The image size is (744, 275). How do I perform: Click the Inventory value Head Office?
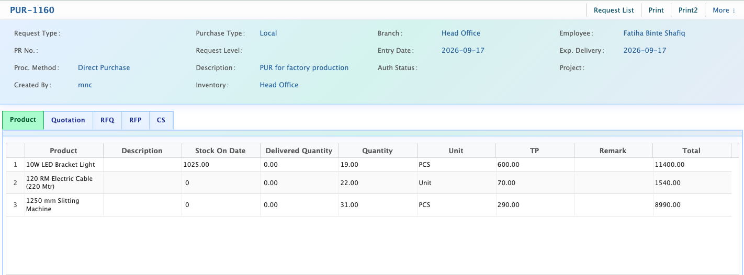(279, 85)
